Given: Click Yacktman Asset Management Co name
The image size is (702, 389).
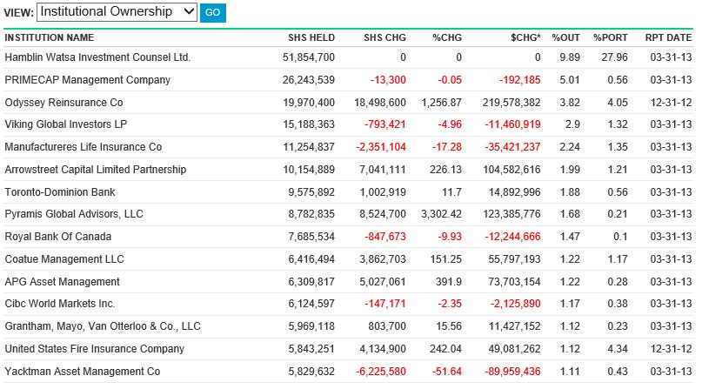Looking at the screenshot, I should tap(83, 372).
